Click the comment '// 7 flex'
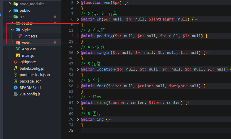Image resolution: width=231 pixels, height=139 pixels. click(91, 97)
